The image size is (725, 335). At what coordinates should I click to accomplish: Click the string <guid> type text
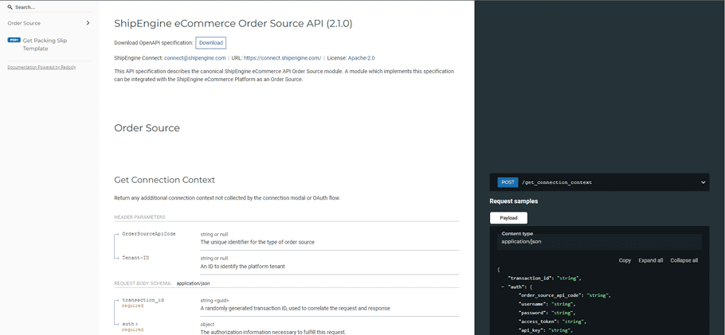[214, 300]
